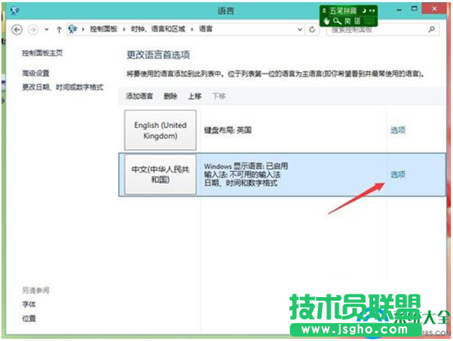Screen dimensions: 453x341
Task: Open 控制面板主页 link
Action: coord(42,53)
